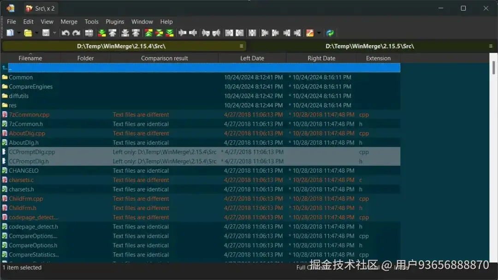Click the Redo arrow icon
The width and height of the screenshot is (498, 280).
pos(76,33)
